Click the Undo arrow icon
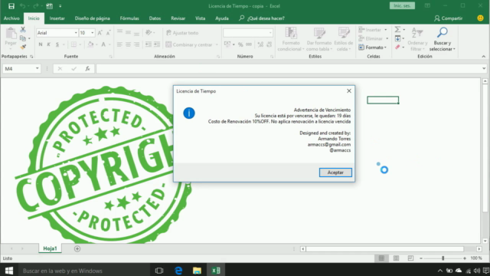Screen dimensions: 490x276 [22, 6]
